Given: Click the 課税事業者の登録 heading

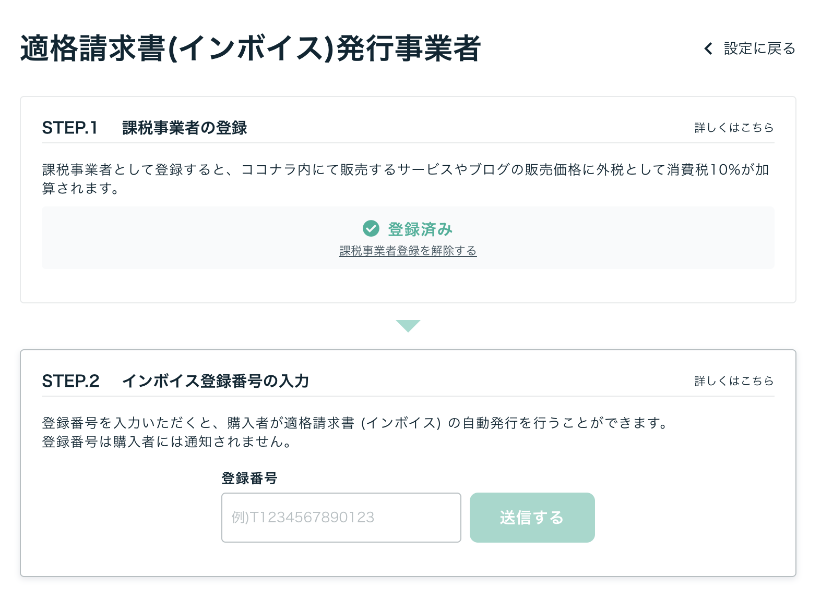Looking at the screenshot, I should coord(184,128).
